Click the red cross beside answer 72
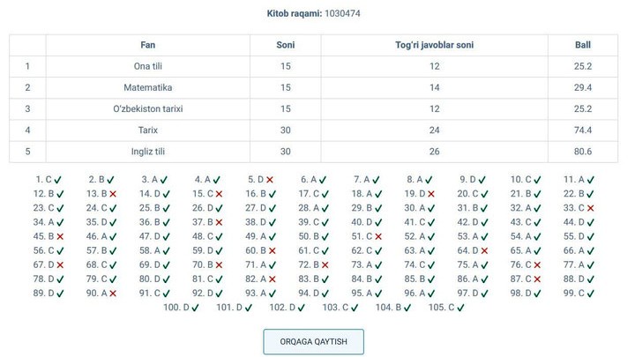The height and width of the screenshot is (357, 635). 325,264
